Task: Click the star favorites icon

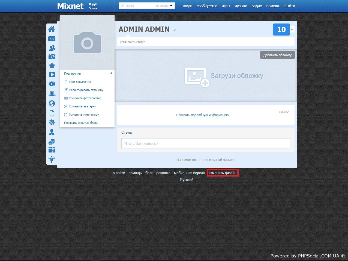Action: tap(52, 66)
